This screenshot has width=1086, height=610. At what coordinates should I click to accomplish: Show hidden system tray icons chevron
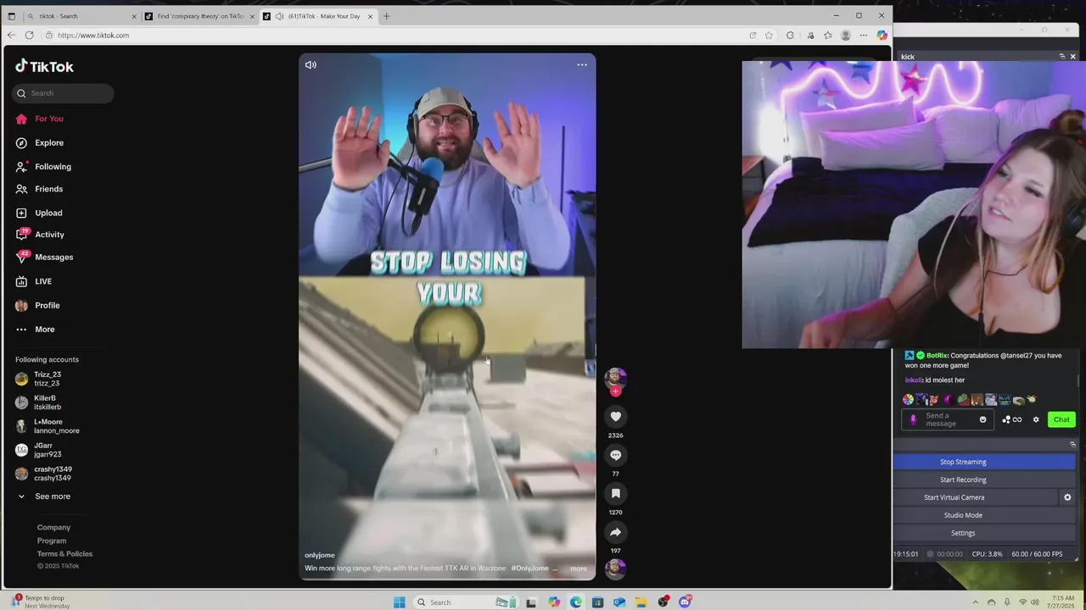[975, 602]
